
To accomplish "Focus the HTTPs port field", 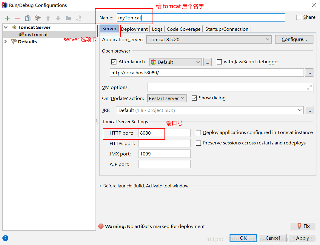I will pyautogui.click(x=164, y=143).
